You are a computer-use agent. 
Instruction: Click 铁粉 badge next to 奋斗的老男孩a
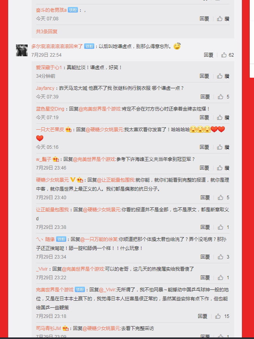click(x=73, y=10)
